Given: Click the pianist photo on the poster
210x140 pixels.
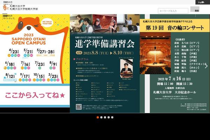Looking at the screenshot, I should [x=126, y=69].
